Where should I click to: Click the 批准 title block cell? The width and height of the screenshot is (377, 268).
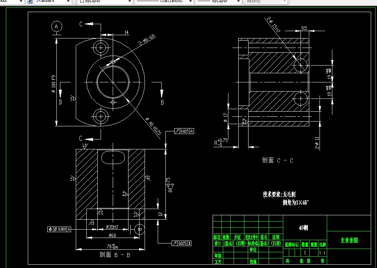click(253, 262)
